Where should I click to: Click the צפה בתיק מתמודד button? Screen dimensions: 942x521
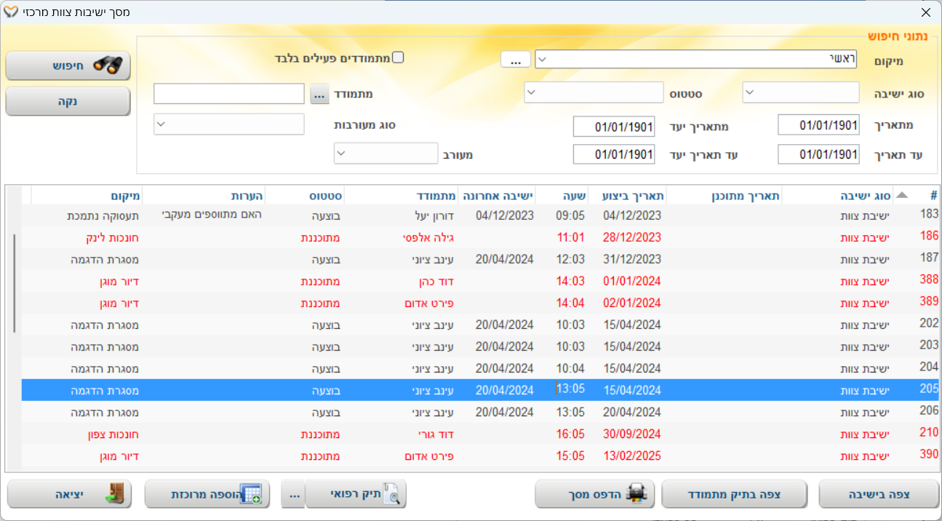pyautogui.click(x=733, y=494)
